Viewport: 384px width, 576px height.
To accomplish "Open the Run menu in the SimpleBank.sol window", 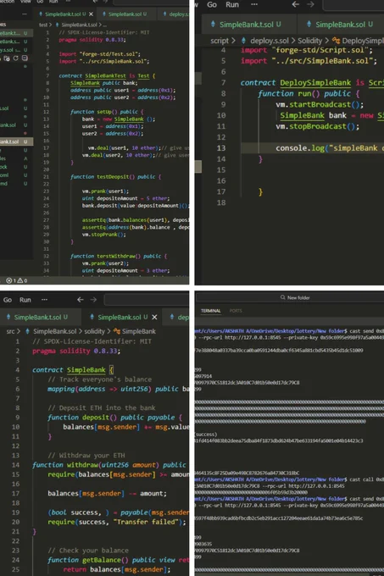I will tap(25, 300).
